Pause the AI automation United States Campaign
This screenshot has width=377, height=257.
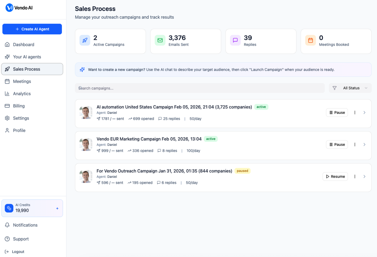[x=337, y=112]
